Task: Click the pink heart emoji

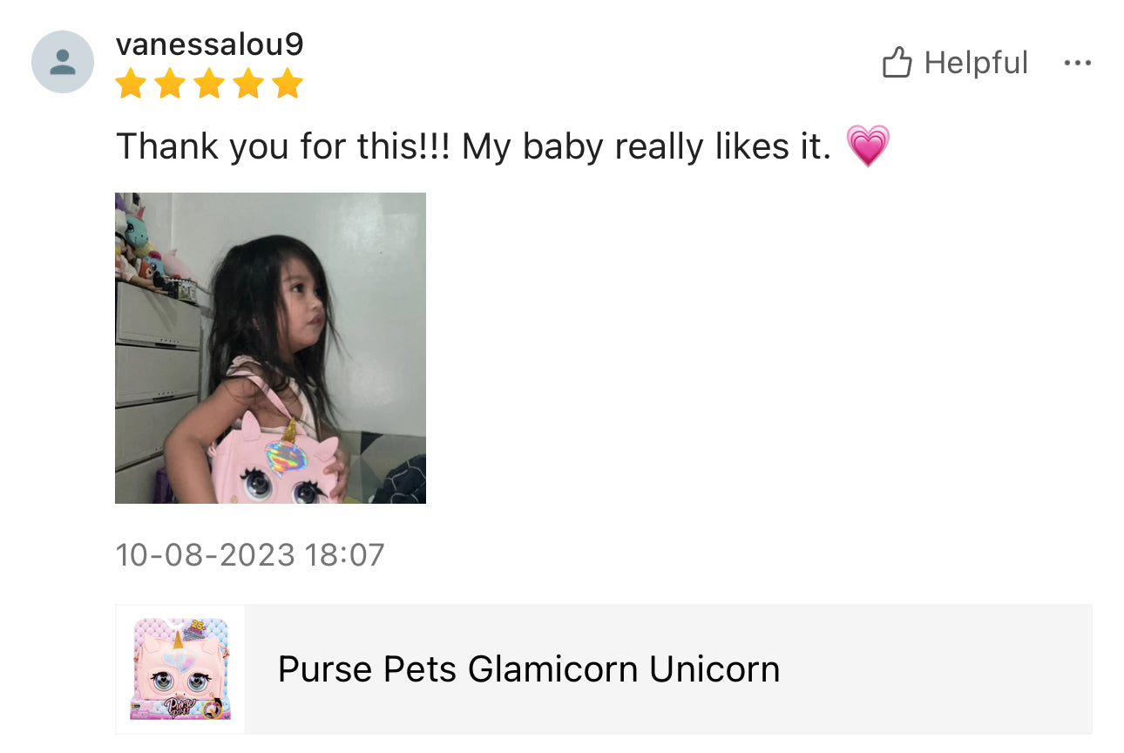Action: (x=868, y=146)
